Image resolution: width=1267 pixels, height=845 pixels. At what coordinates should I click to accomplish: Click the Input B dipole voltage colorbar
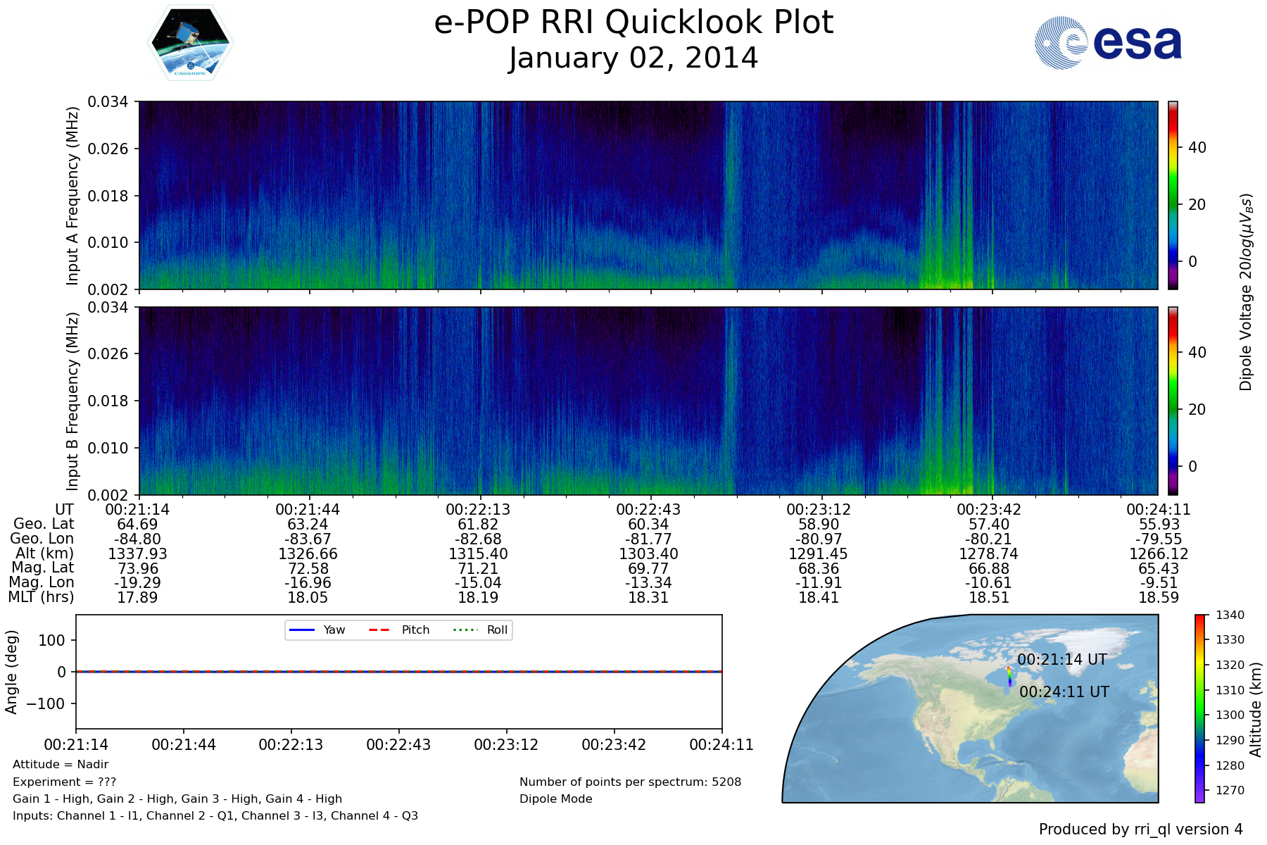(1173, 401)
